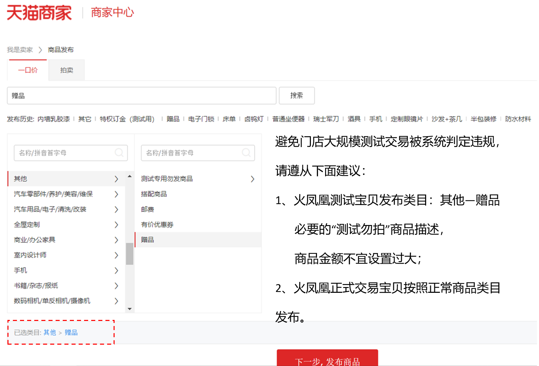The image size is (539, 366).
Task: Select 特权订金 (测试用) from history
Action: (127, 119)
